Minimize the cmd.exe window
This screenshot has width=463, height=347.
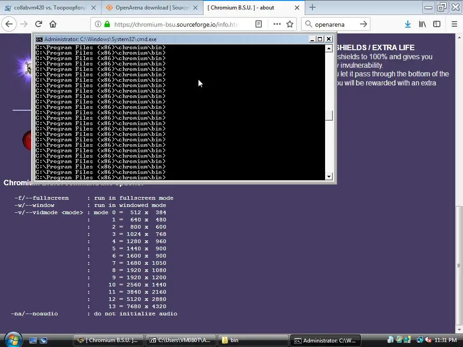tap(312, 39)
